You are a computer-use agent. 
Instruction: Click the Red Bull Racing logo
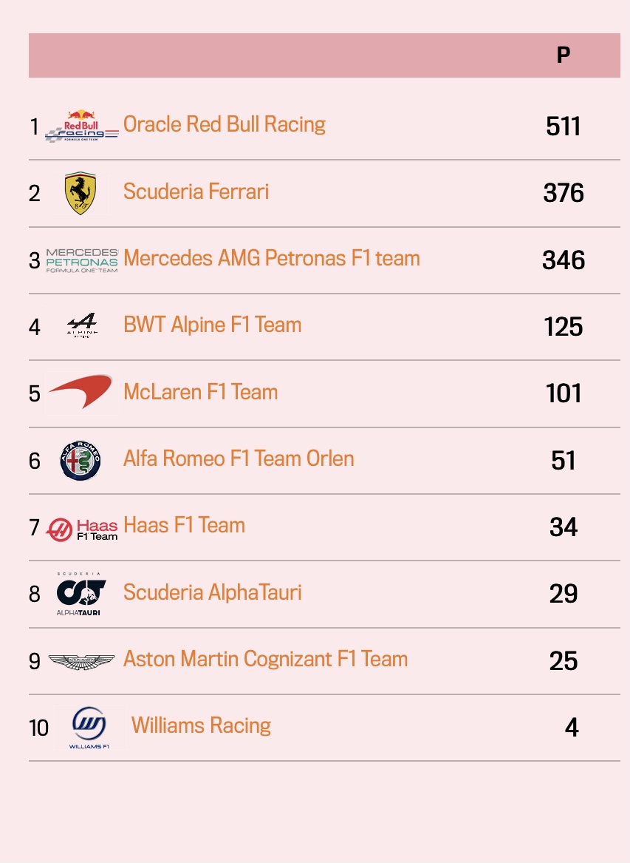82,126
